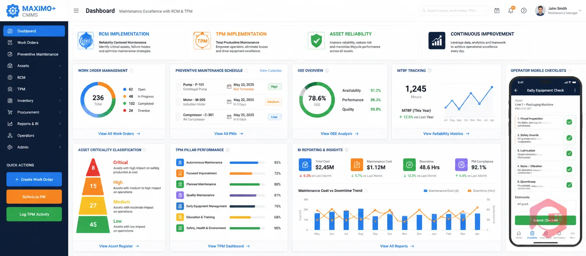
Task: Click the Schedule PM button
Action: (34, 197)
